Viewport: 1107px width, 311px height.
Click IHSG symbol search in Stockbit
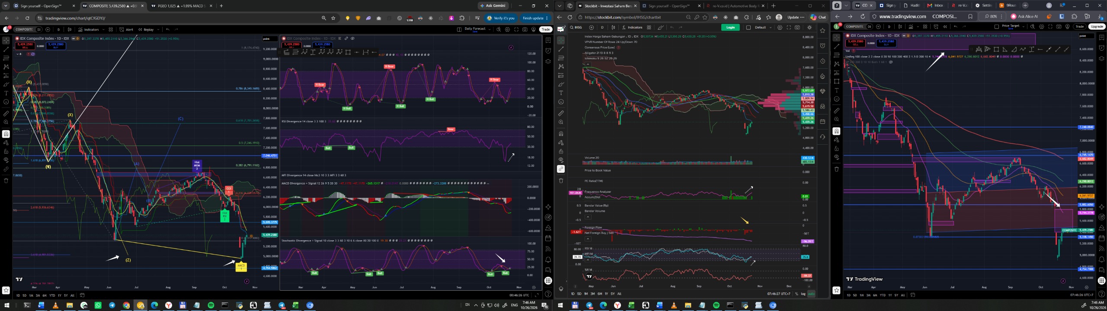click(576, 27)
